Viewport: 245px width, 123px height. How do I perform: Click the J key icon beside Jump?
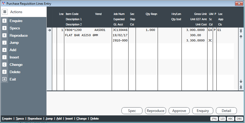[4, 43]
